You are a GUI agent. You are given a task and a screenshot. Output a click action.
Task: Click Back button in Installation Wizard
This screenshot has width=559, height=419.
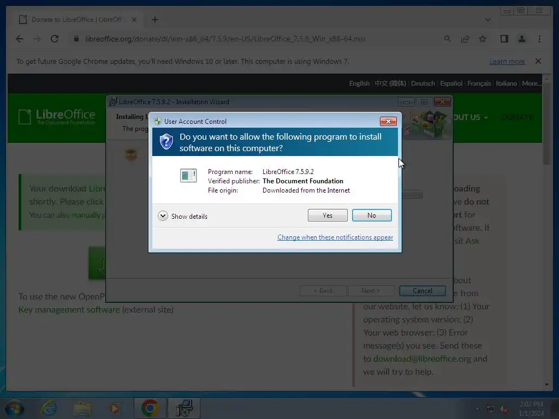[323, 291]
